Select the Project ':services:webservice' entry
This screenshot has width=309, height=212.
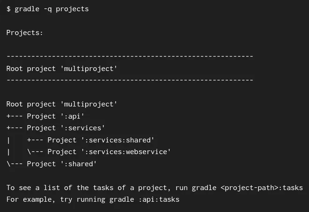109,152
